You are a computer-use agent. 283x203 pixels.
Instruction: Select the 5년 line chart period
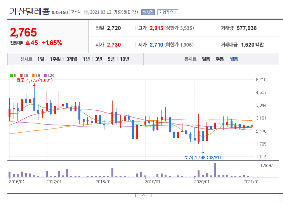click(111, 59)
